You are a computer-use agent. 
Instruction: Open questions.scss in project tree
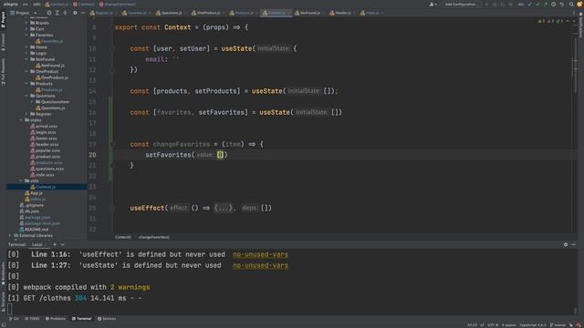coord(47,169)
